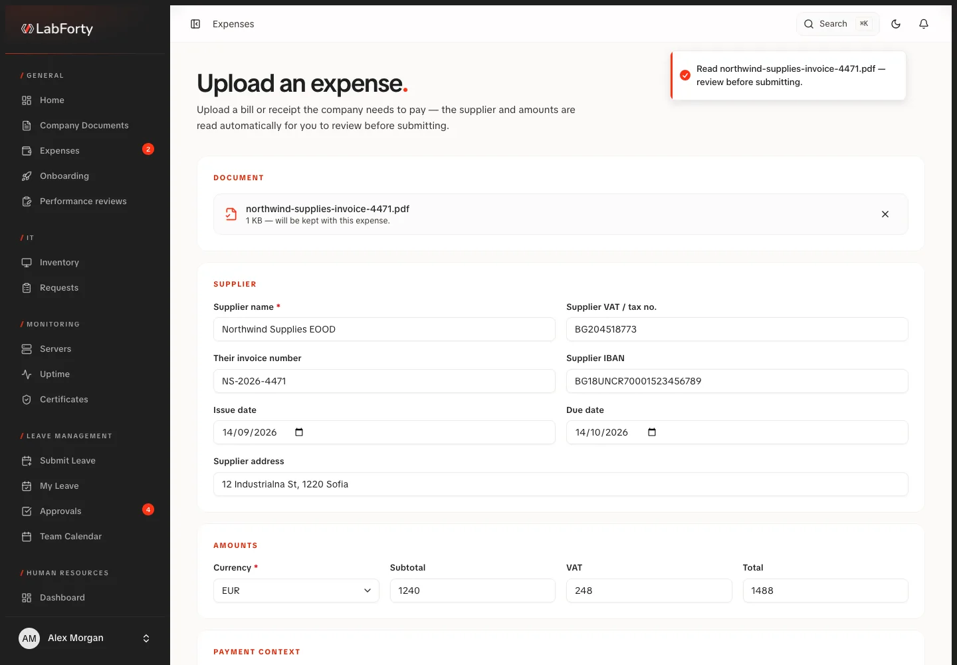Open My Leave in the sidebar
Image resolution: width=957 pixels, height=665 pixels.
[x=85, y=486]
